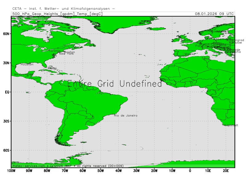Click the 100W longitude axis label
The height and width of the screenshot is (184, 246).
coord(11,171)
